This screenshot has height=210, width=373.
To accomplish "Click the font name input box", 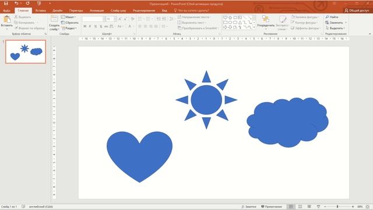I will tap(93, 19).
